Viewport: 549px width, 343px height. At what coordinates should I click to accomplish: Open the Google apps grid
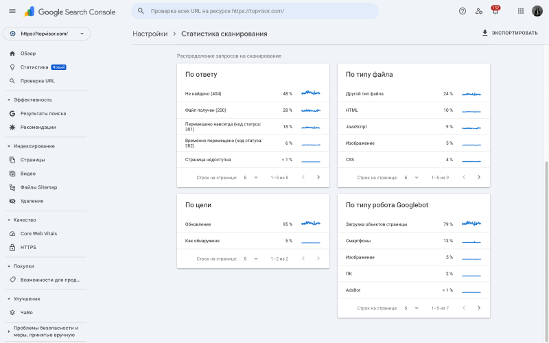point(520,11)
